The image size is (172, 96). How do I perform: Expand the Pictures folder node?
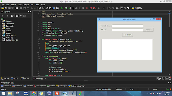click(x=2, y=31)
